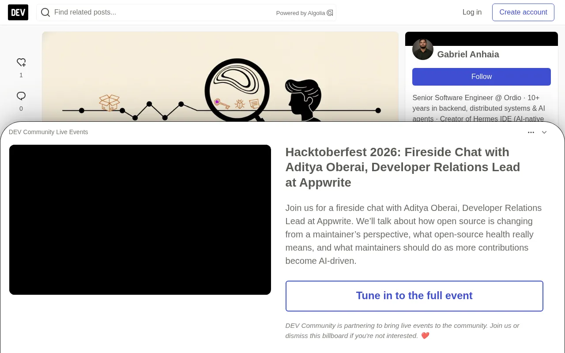Follow Gabriel Anhaia
This screenshot has width=565, height=353.
click(482, 77)
